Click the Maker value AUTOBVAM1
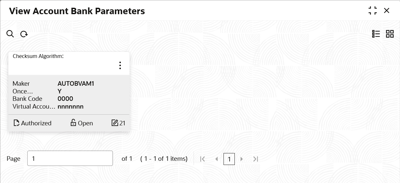The height and width of the screenshot is (183, 400). pos(76,84)
